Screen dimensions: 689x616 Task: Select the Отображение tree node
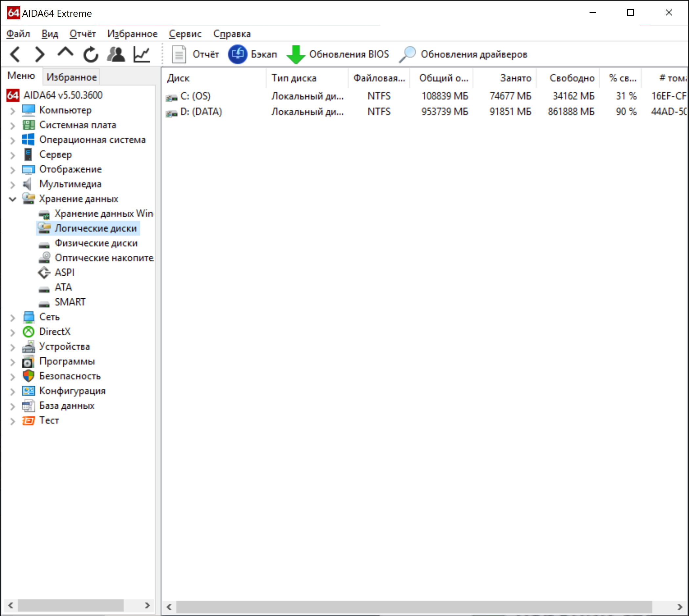click(x=71, y=169)
